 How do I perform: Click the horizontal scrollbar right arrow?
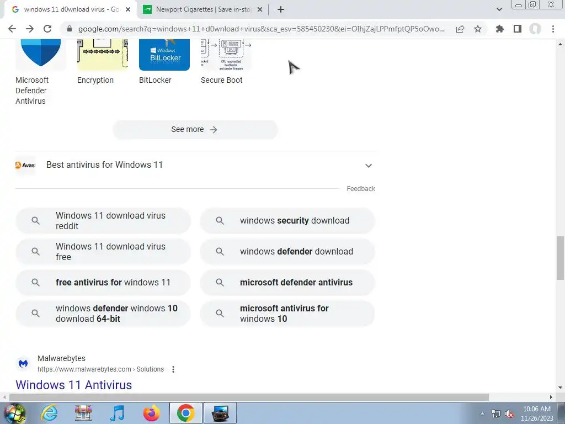[551, 397]
